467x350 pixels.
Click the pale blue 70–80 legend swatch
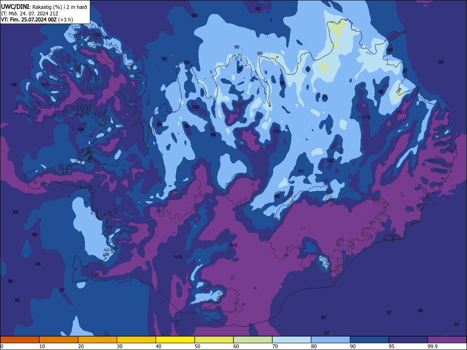(x=291, y=340)
